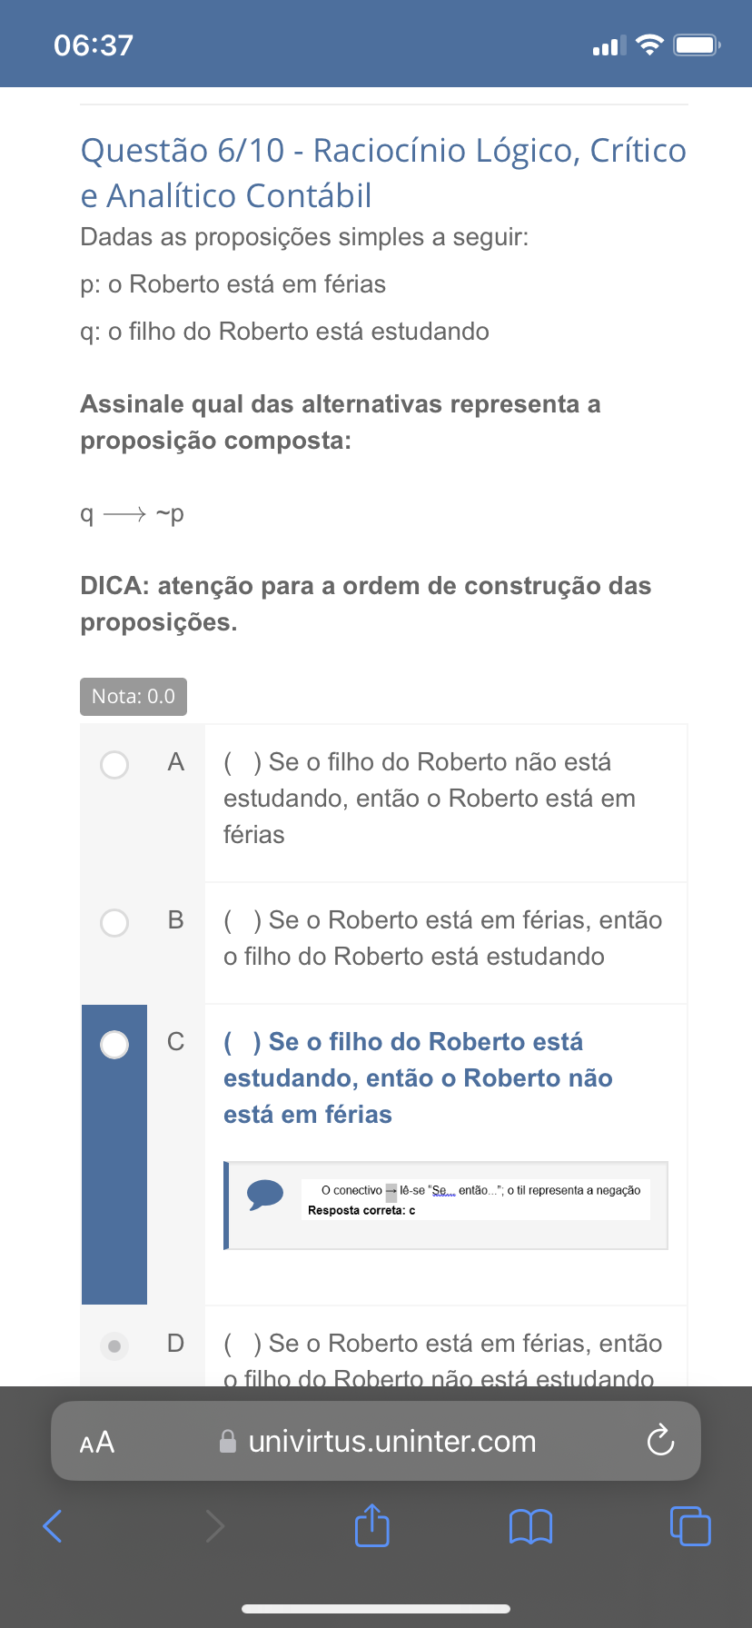
Task: Tap the Safari back arrow
Action: tap(54, 1525)
